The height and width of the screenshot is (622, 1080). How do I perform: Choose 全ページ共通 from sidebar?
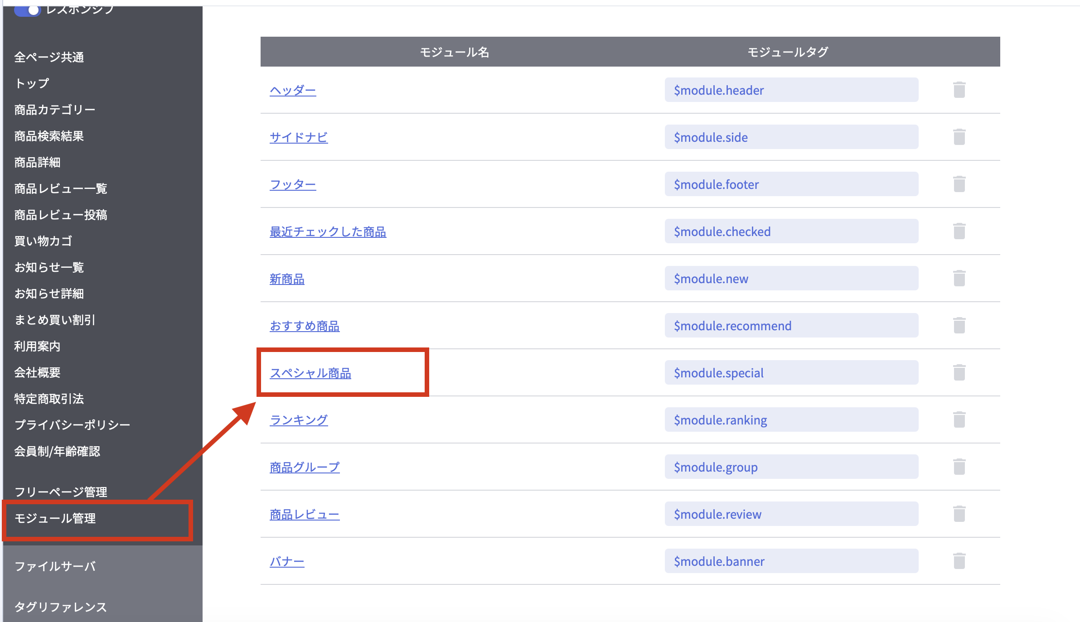point(49,57)
